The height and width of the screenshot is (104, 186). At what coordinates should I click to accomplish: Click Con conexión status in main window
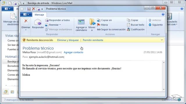(x=169, y=100)
